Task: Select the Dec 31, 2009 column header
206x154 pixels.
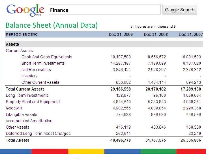Action: pos(121,34)
